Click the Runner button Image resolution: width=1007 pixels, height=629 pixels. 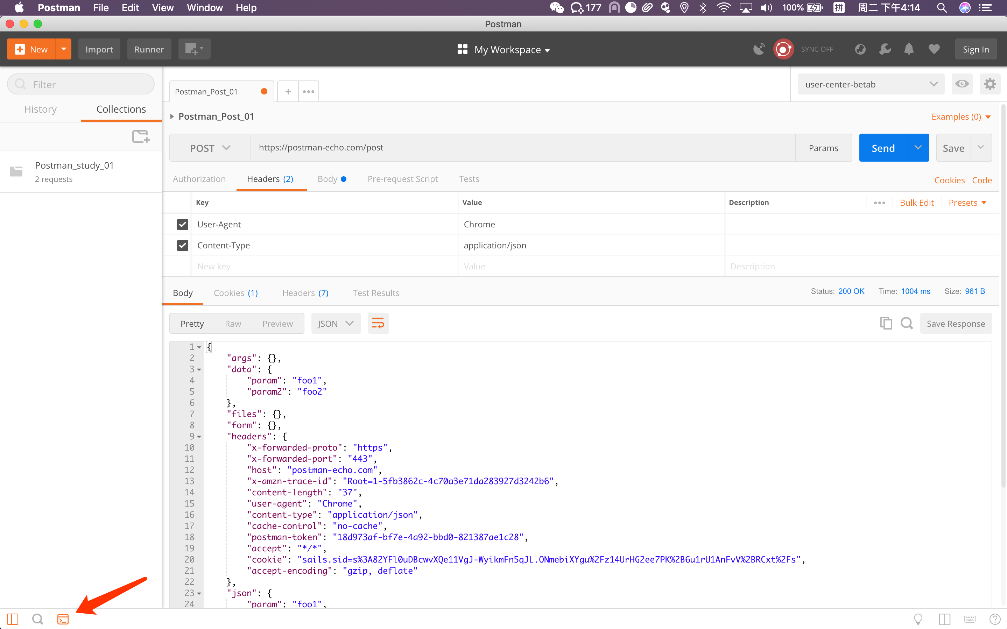149,49
